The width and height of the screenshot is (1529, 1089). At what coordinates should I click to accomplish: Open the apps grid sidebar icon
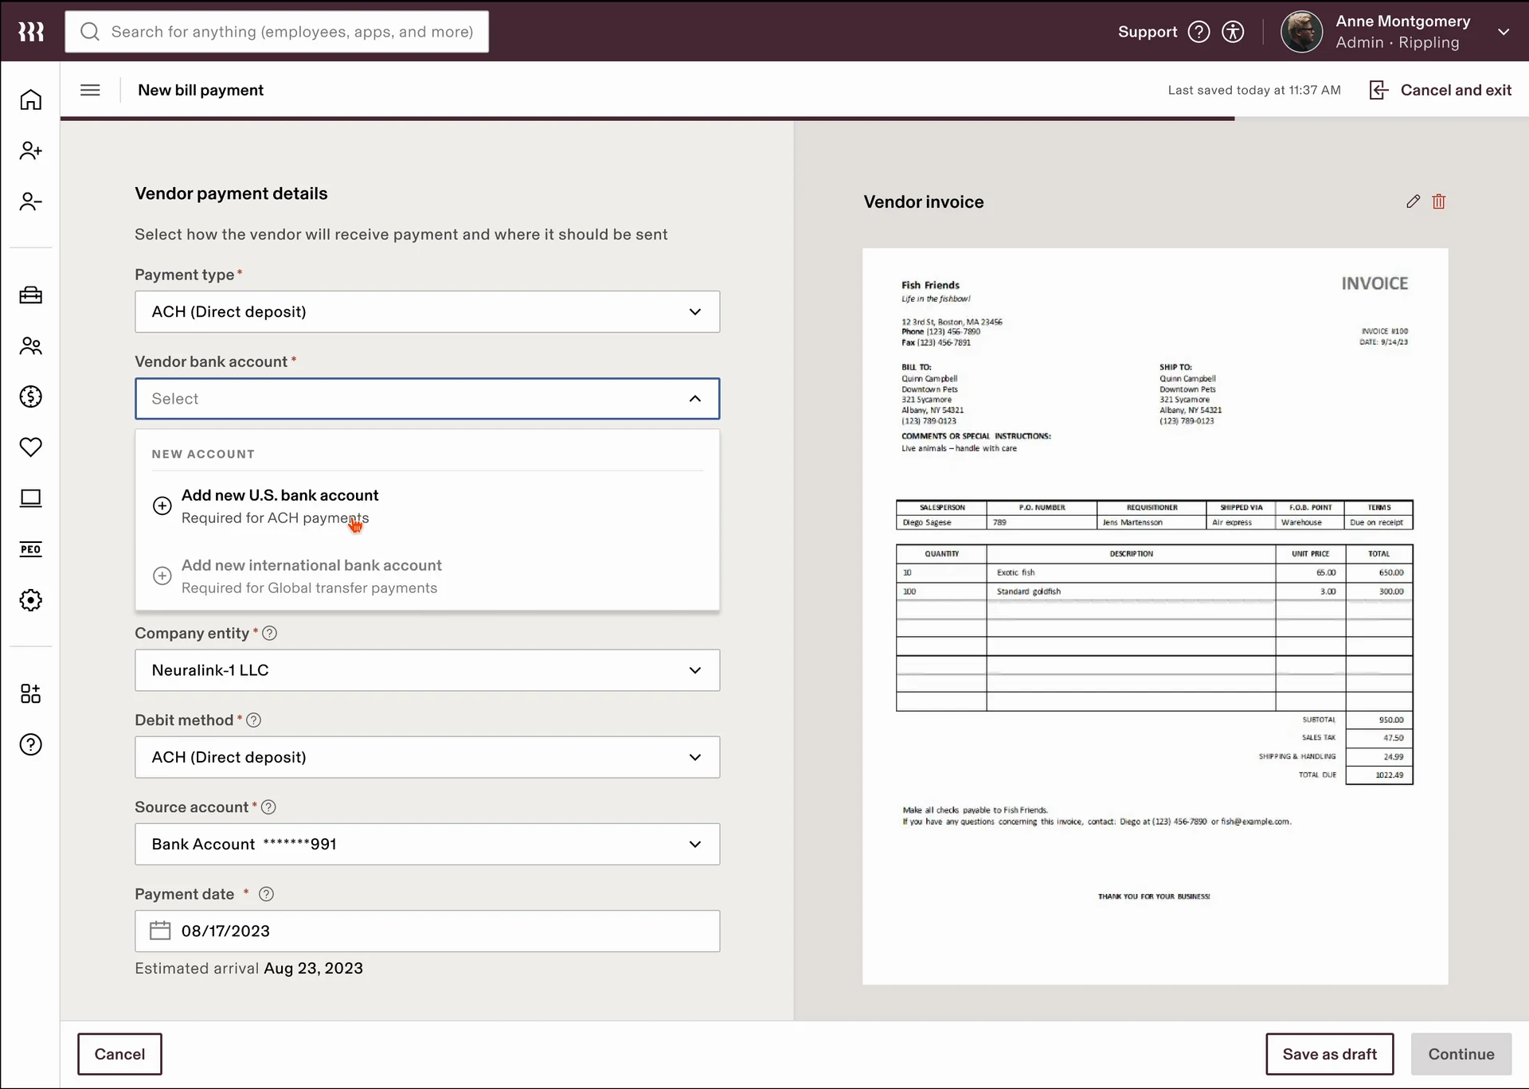31,694
